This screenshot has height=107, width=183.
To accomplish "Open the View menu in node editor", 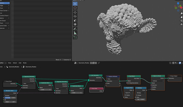I will (x=10, y=63).
